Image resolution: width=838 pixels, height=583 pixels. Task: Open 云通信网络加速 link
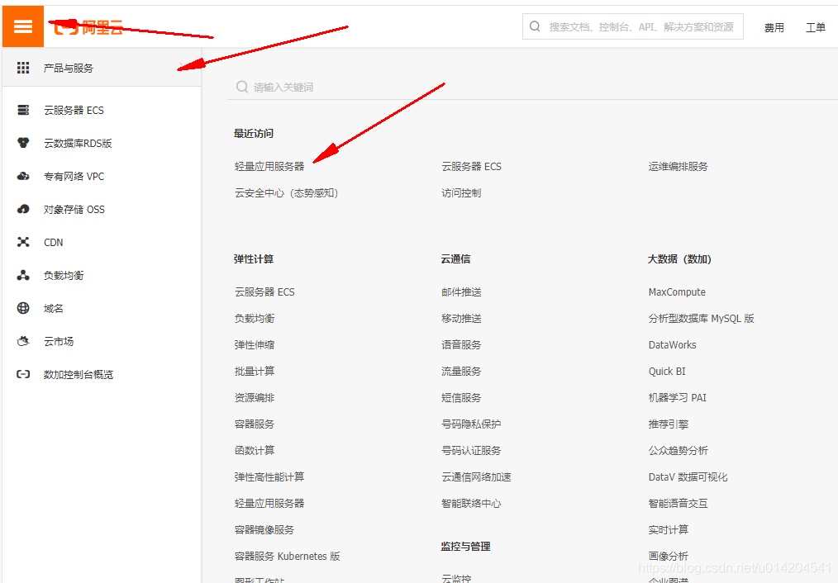pyautogui.click(x=476, y=476)
